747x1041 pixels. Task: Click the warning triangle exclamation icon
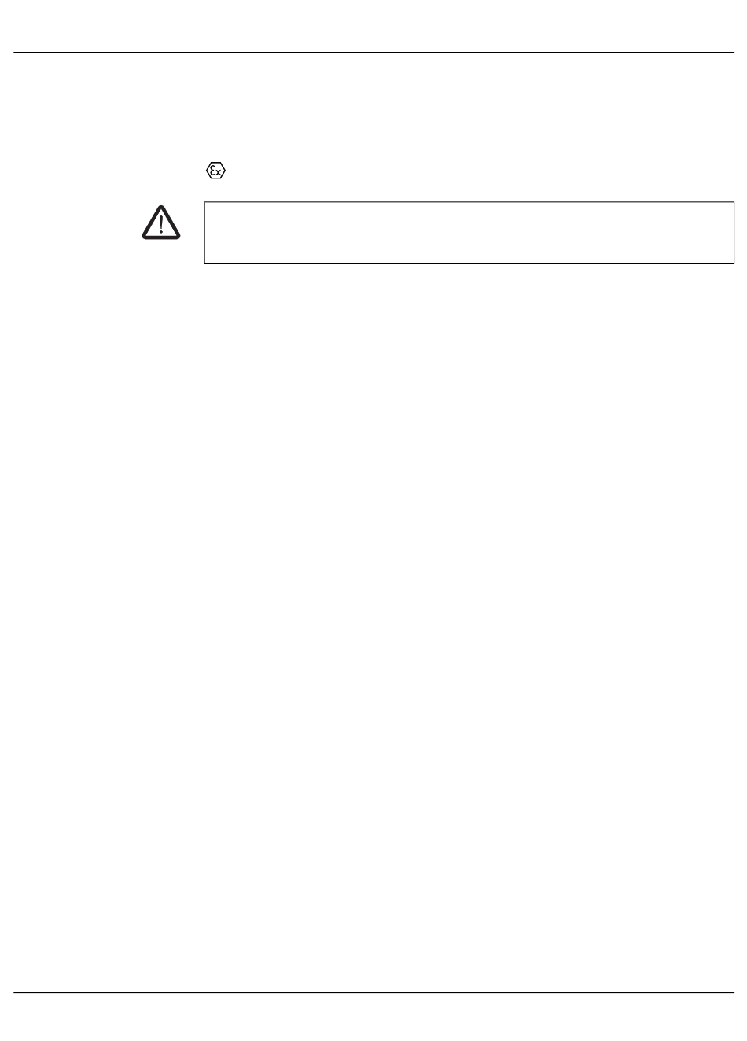(x=161, y=222)
